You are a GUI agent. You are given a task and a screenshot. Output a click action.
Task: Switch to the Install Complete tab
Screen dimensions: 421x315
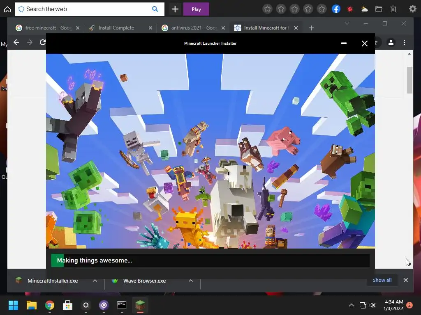pos(121,28)
